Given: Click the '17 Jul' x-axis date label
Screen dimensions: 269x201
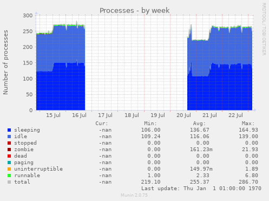Looking at the screenshot, I should 105,115.
